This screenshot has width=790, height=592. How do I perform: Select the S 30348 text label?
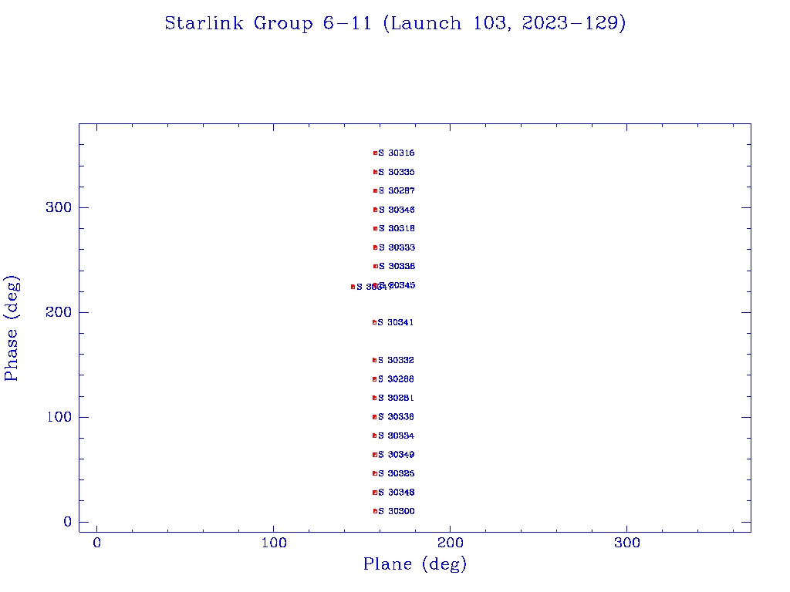[397, 493]
